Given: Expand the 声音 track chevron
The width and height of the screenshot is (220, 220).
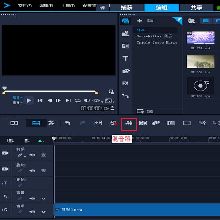Looking at the screenshot, I should point(44,198).
